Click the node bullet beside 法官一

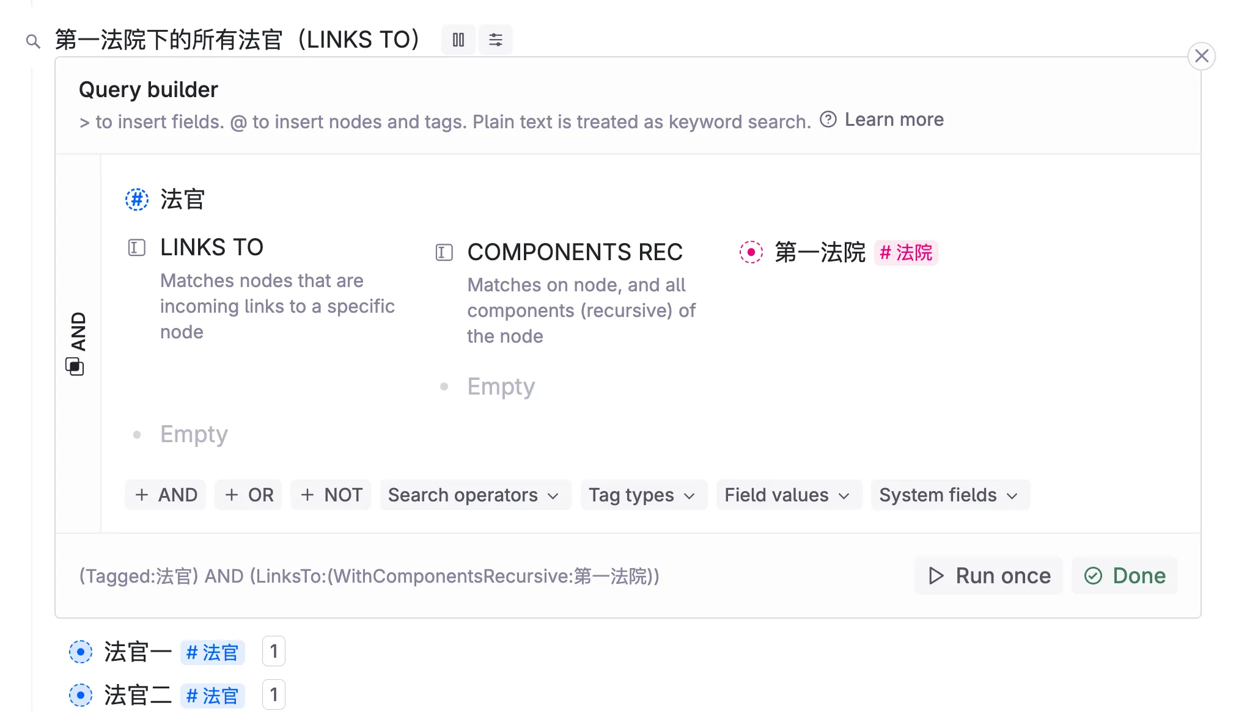coord(80,651)
